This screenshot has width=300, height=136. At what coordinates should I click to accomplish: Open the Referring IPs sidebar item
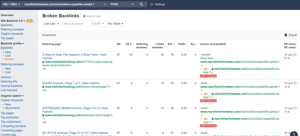pyautogui.click(x=9, y=82)
